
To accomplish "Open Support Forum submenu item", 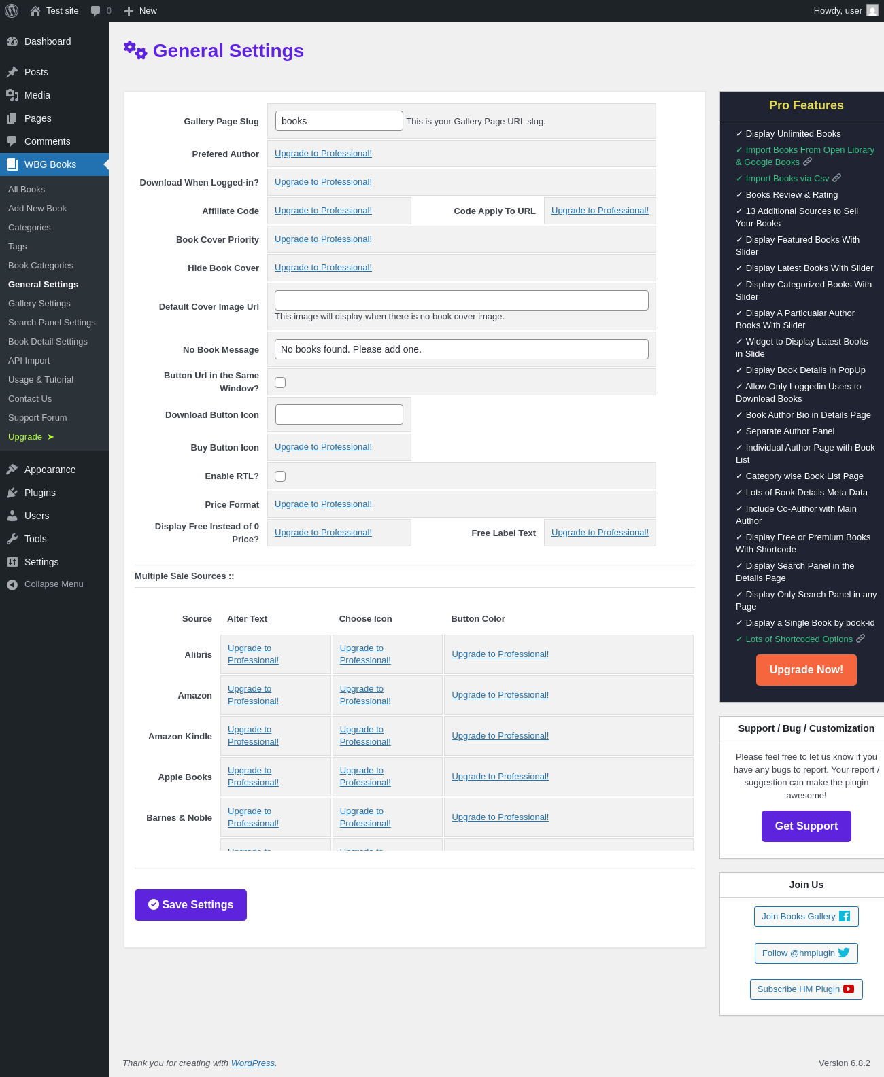I will [x=37, y=418].
